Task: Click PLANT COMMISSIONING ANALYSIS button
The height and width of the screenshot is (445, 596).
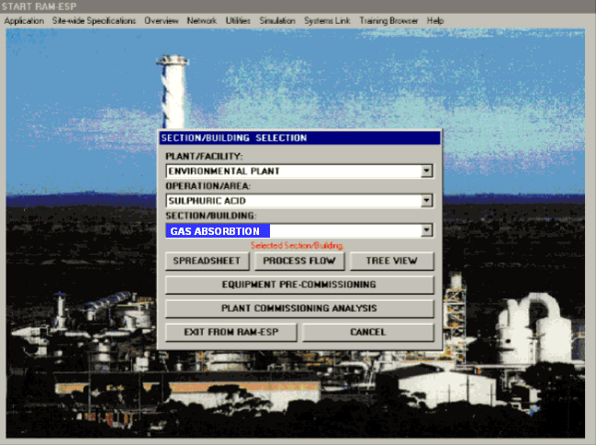Action: coord(299,308)
